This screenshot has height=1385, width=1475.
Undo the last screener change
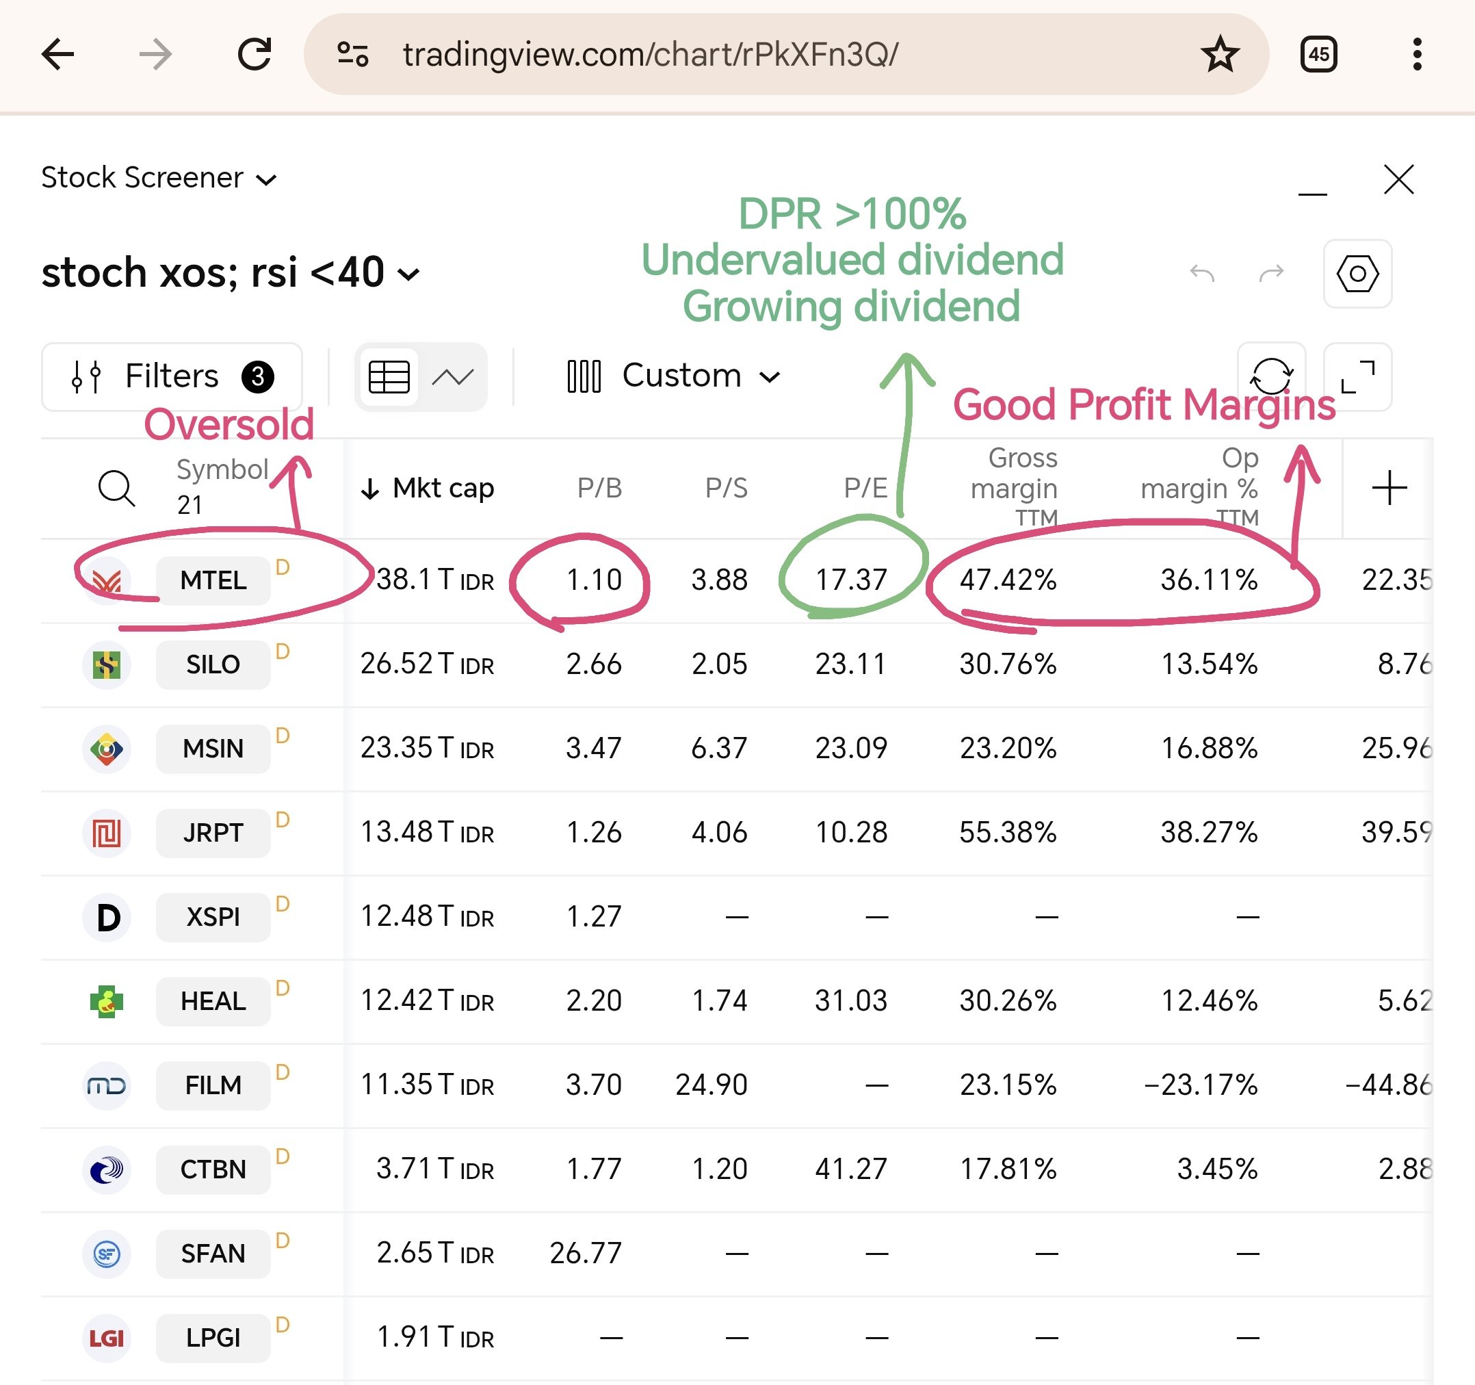coord(1202,273)
